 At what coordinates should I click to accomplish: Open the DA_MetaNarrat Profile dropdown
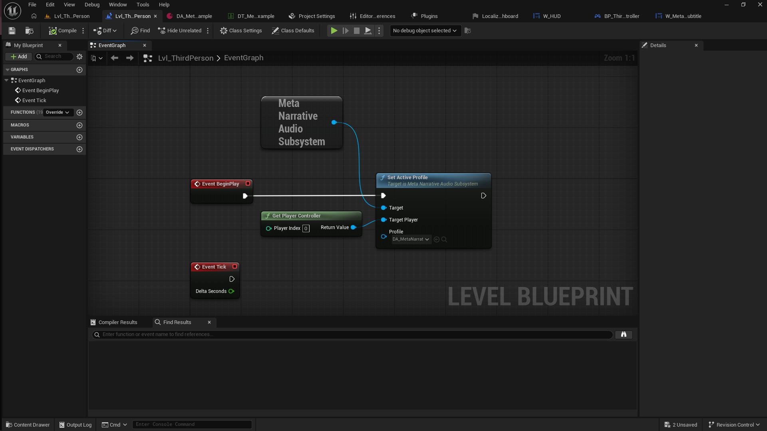click(409, 239)
